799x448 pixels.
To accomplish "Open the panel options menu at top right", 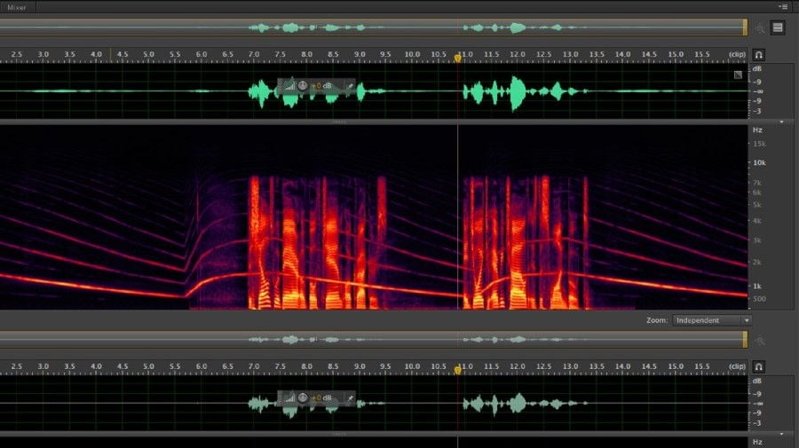I will tap(782, 6).
